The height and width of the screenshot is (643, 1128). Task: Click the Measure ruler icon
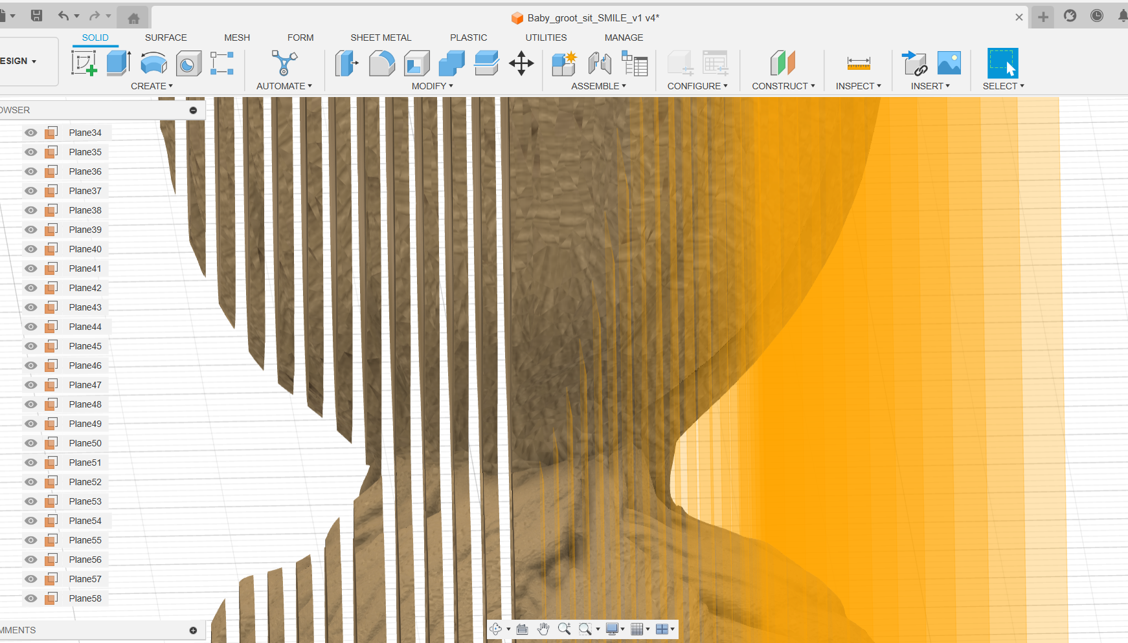(x=859, y=63)
